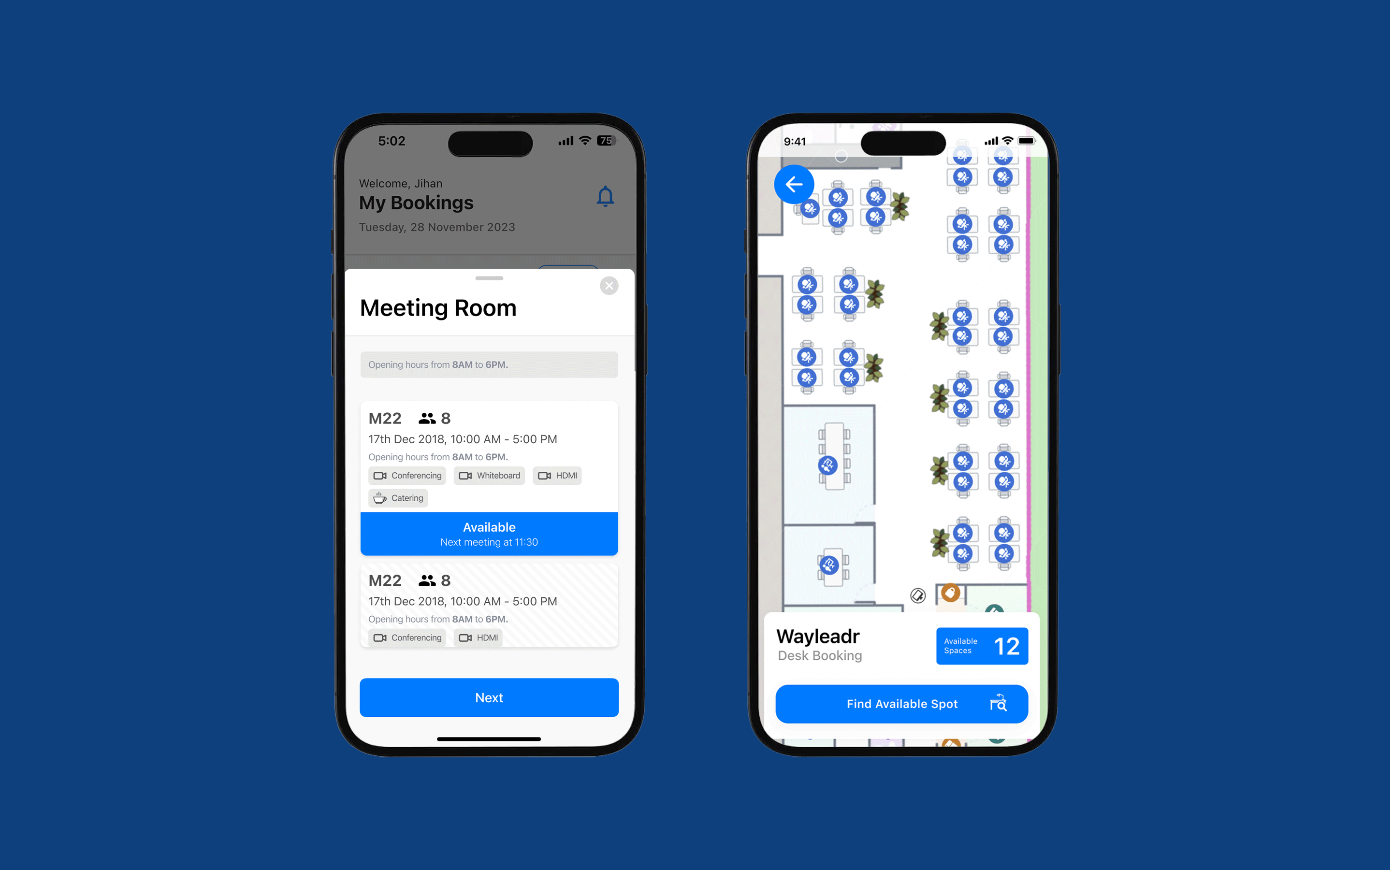
Task: Click the Available button for M22
Action: 488,533
